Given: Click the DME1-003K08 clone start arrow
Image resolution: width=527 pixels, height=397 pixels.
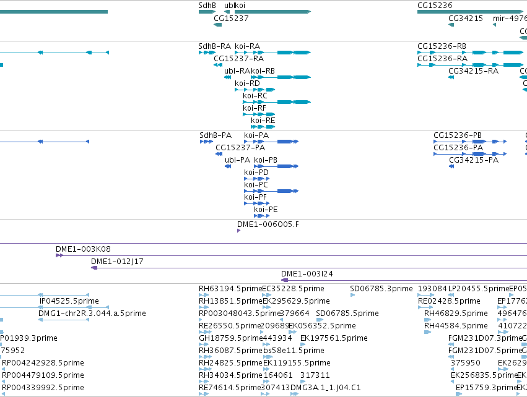Looking at the screenshot, I should (x=59, y=255).
